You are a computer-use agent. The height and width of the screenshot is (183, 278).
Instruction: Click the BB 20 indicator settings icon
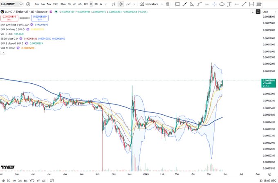pos(21,39)
